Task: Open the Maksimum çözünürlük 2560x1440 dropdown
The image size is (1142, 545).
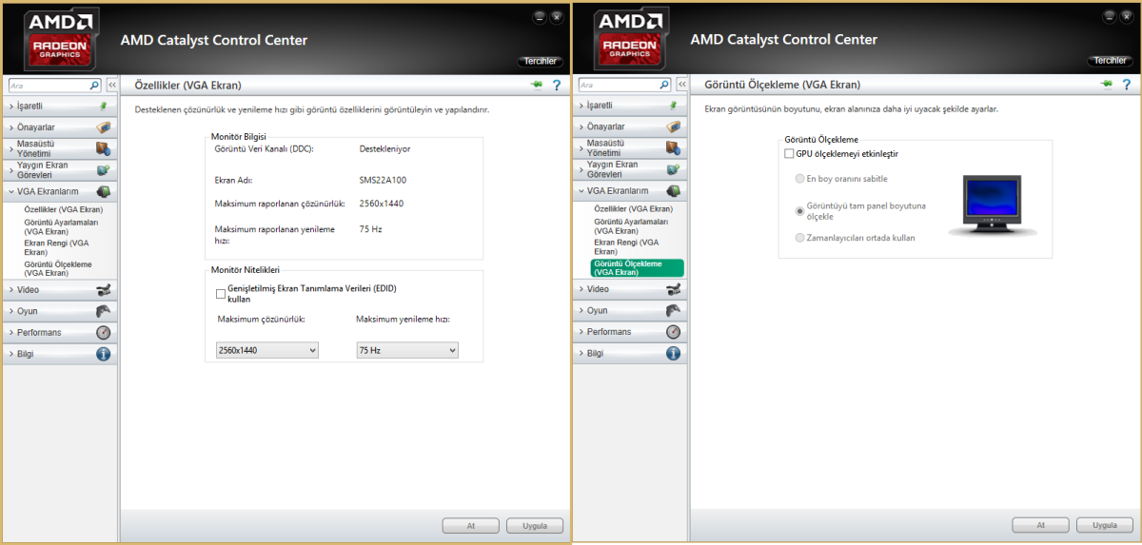Action: click(267, 350)
